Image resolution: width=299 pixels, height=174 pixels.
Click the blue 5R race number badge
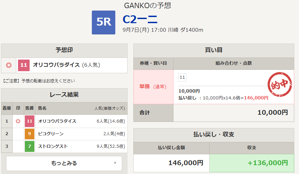[103, 22]
